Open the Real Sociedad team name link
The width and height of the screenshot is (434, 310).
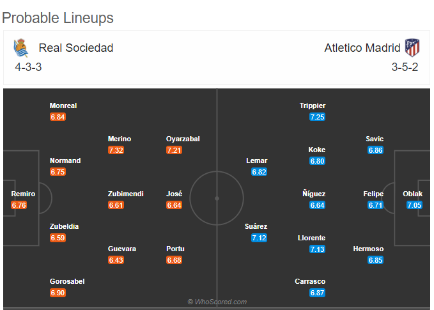tap(76, 48)
